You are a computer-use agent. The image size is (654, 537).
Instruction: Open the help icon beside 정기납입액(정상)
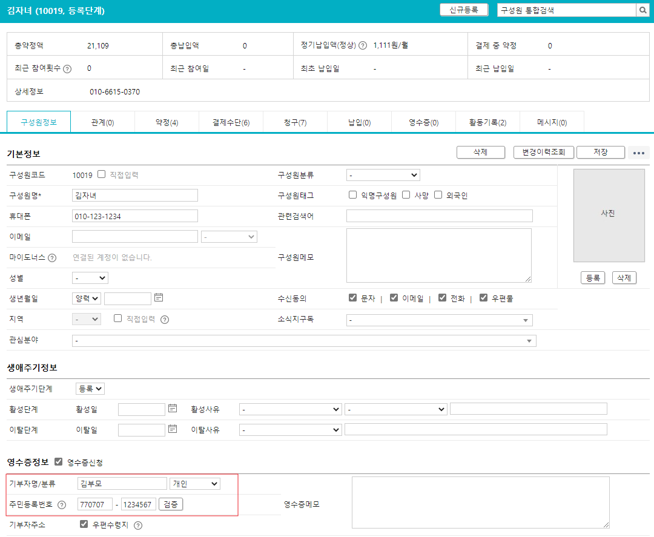point(363,45)
